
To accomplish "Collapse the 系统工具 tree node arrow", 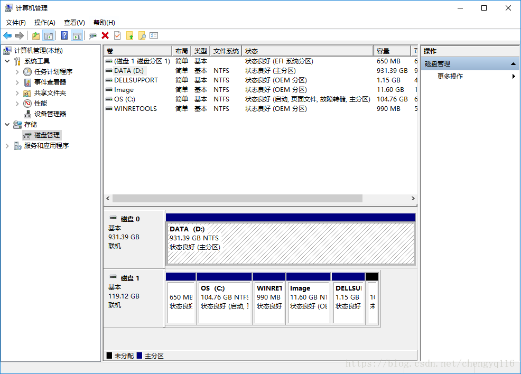I will tap(7, 61).
